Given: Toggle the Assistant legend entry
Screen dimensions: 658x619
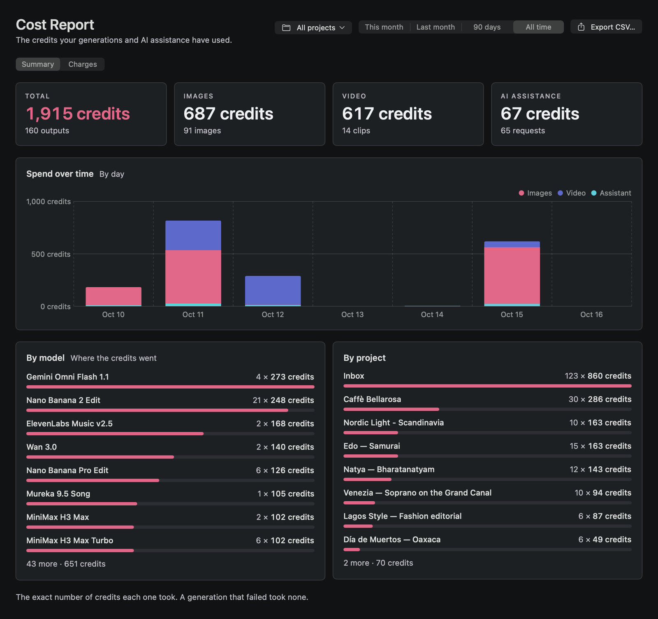Looking at the screenshot, I should tap(611, 193).
